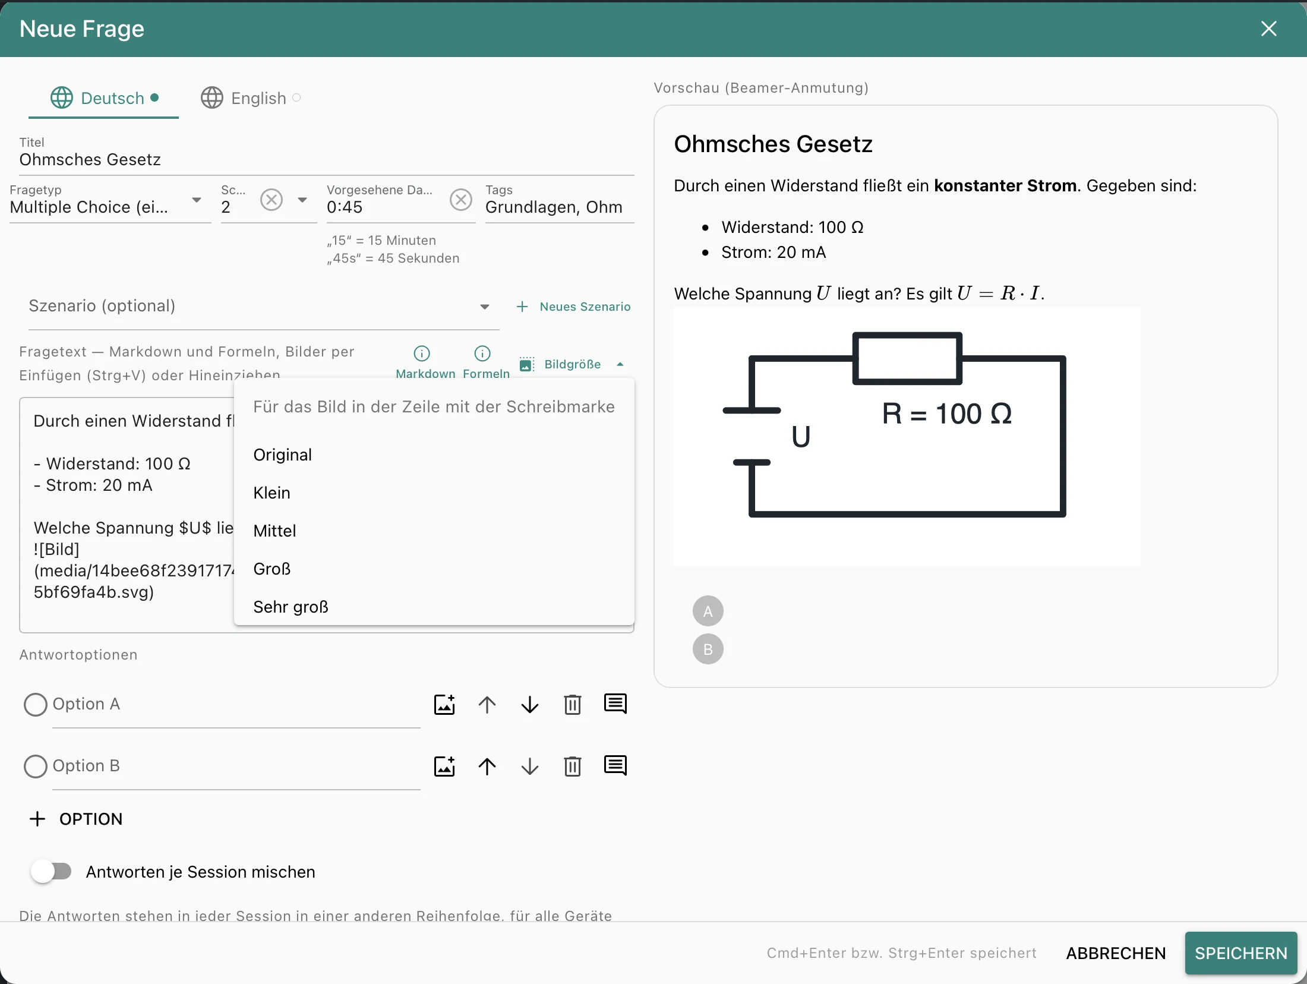Mark Option A as correct answer
Image resolution: width=1307 pixels, height=984 pixels.
click(36, 705)
